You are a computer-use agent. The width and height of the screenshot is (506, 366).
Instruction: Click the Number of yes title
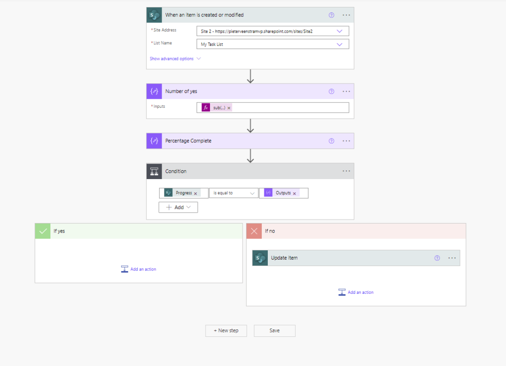tap(181, 91)
